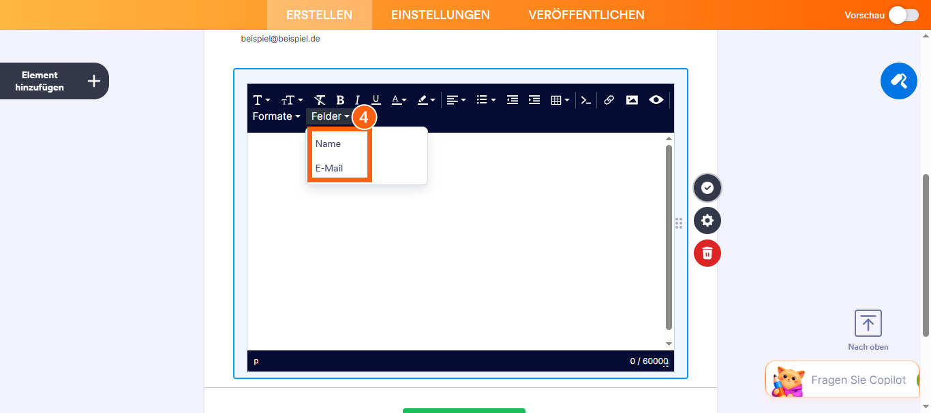This screenshot has width=931, height=413.
Task: Switch to the EINSTELLUNGEN tab
Action: pyautogui.click(x=440, y=15)
